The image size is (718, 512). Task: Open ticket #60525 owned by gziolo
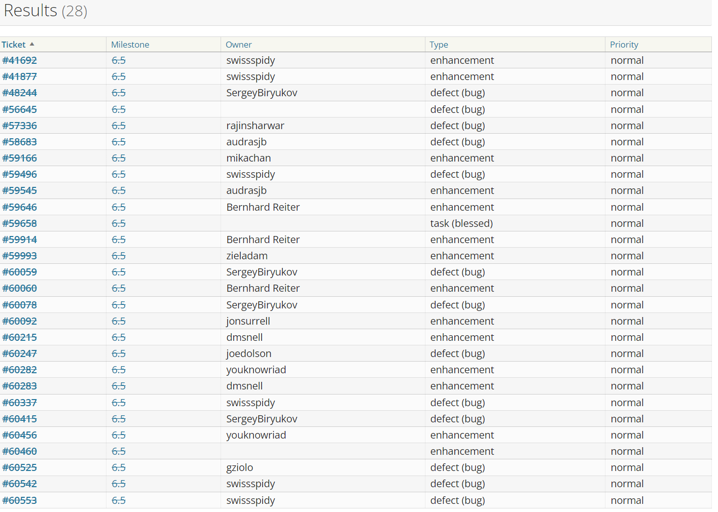(x=19, y=467)
